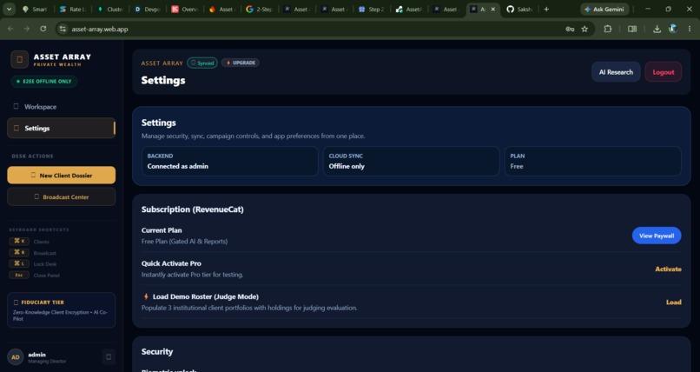700x372 pixels.
Task: Select Settings in the sidebar
Action: click(61, 128)
